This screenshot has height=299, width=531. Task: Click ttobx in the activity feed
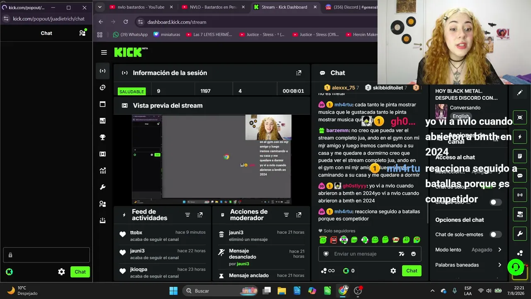(136, 233)
